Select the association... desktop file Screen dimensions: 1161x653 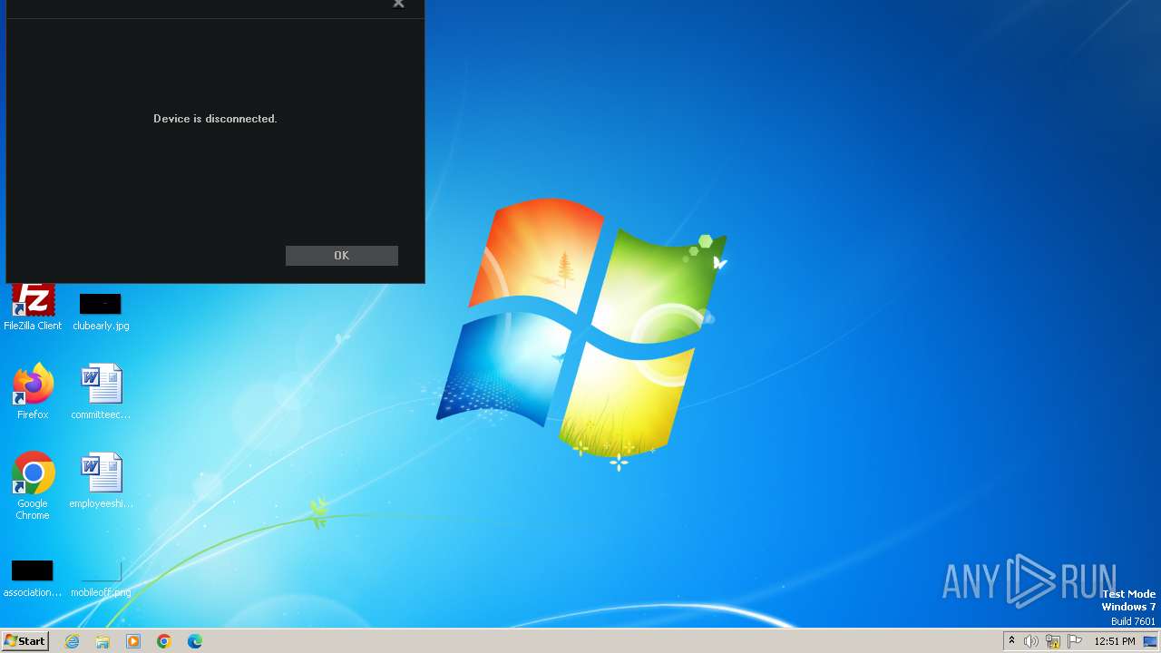[33, 579]
